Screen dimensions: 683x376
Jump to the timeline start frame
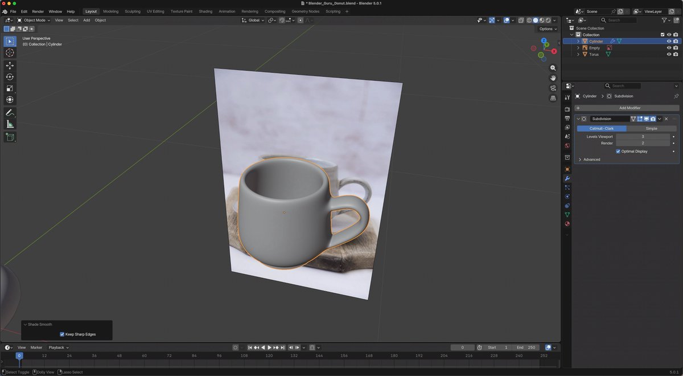tap(249, 348)
